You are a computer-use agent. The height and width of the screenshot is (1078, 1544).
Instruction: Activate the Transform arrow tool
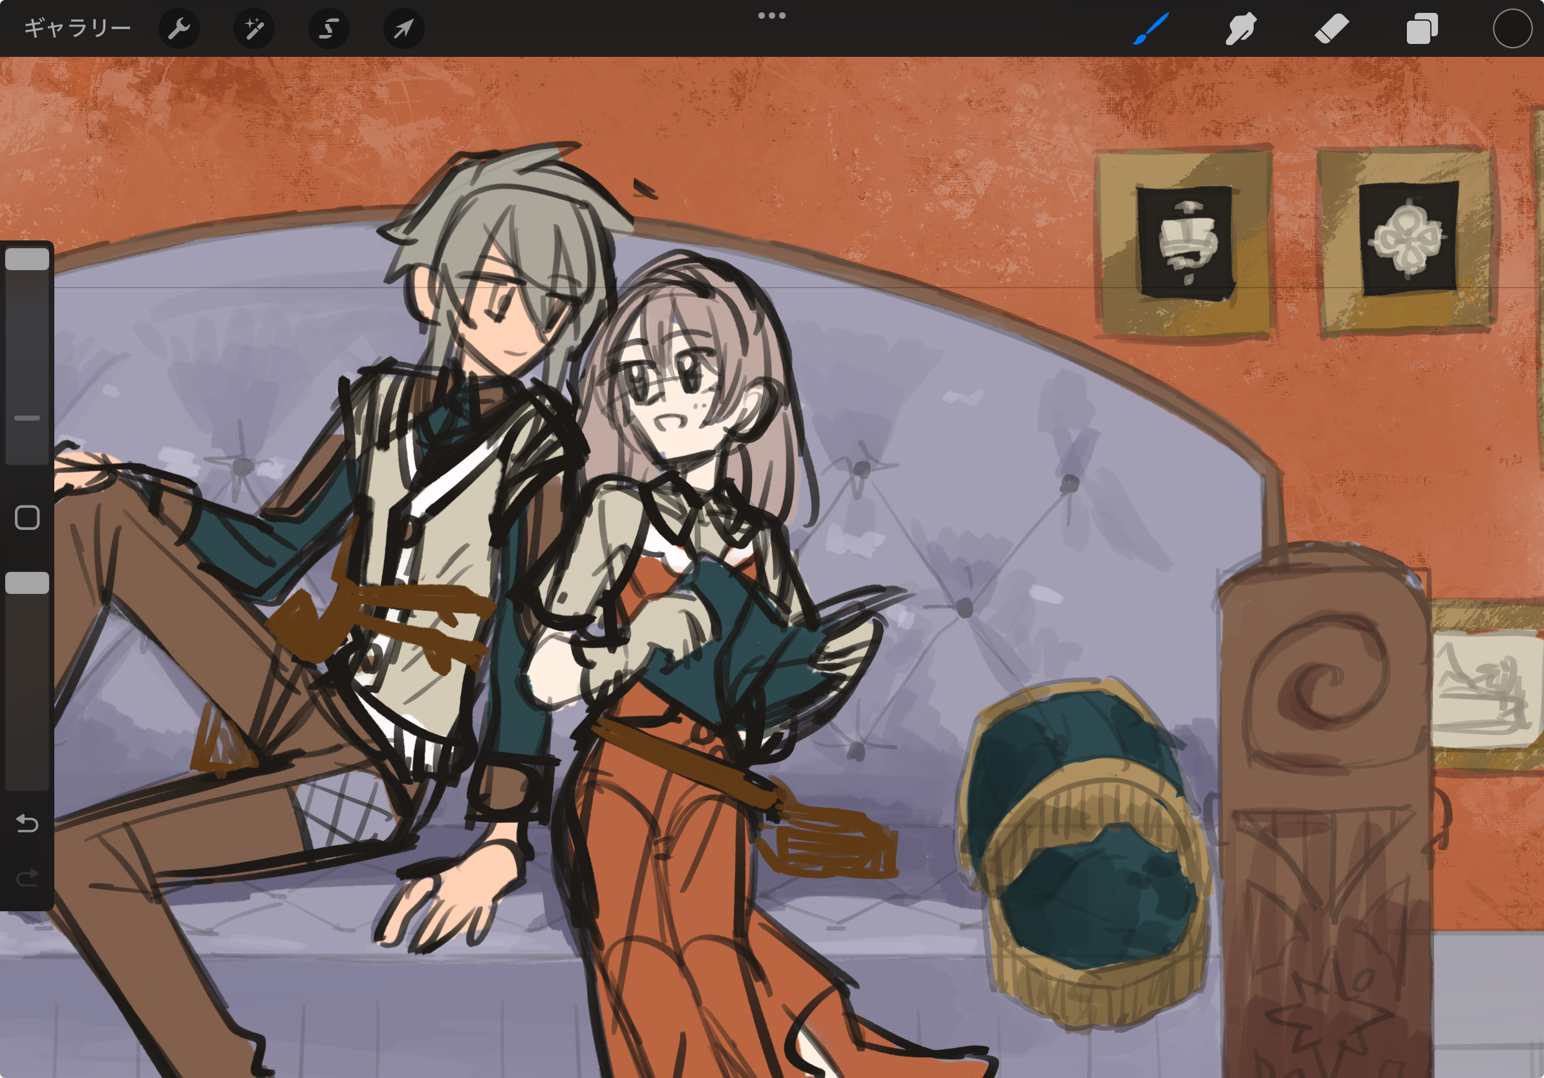[403, 28]
